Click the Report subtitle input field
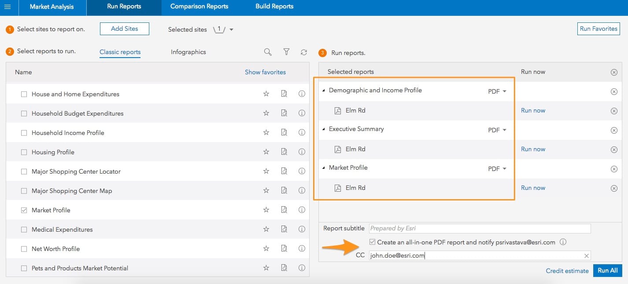This screenshot has width=628, height=284. tap(479, 229)
